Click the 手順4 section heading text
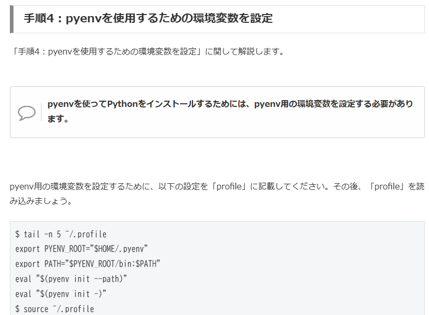This screenshot has height=315, width=429. [148, 18]
